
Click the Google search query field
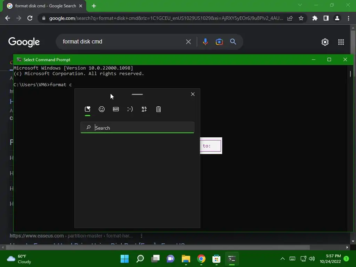coord(122,42)
